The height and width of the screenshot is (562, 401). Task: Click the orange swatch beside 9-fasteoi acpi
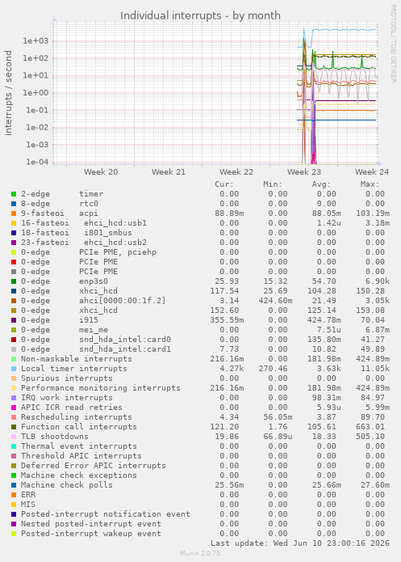(14, 213)
